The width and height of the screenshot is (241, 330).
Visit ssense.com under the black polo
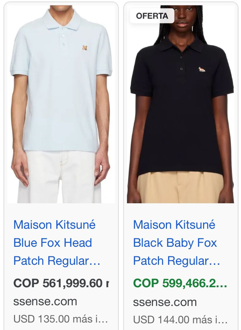click(165, 302)
